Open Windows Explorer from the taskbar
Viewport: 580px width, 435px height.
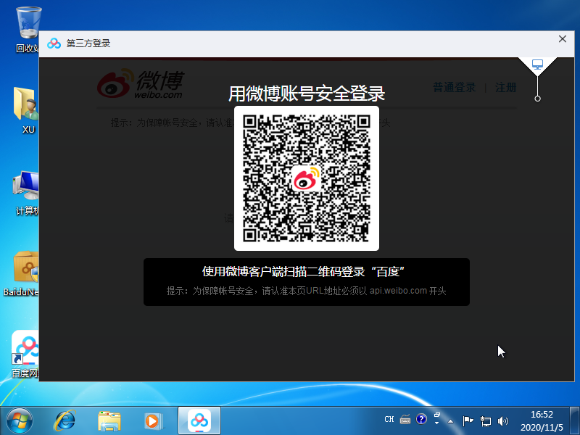pyautogui.click(x=109, y=420)
